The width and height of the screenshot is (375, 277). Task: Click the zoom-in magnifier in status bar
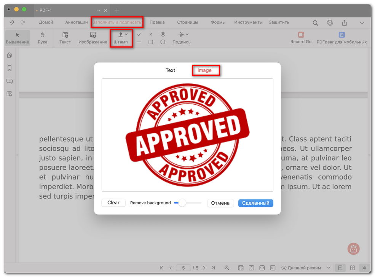click(227, 268)
